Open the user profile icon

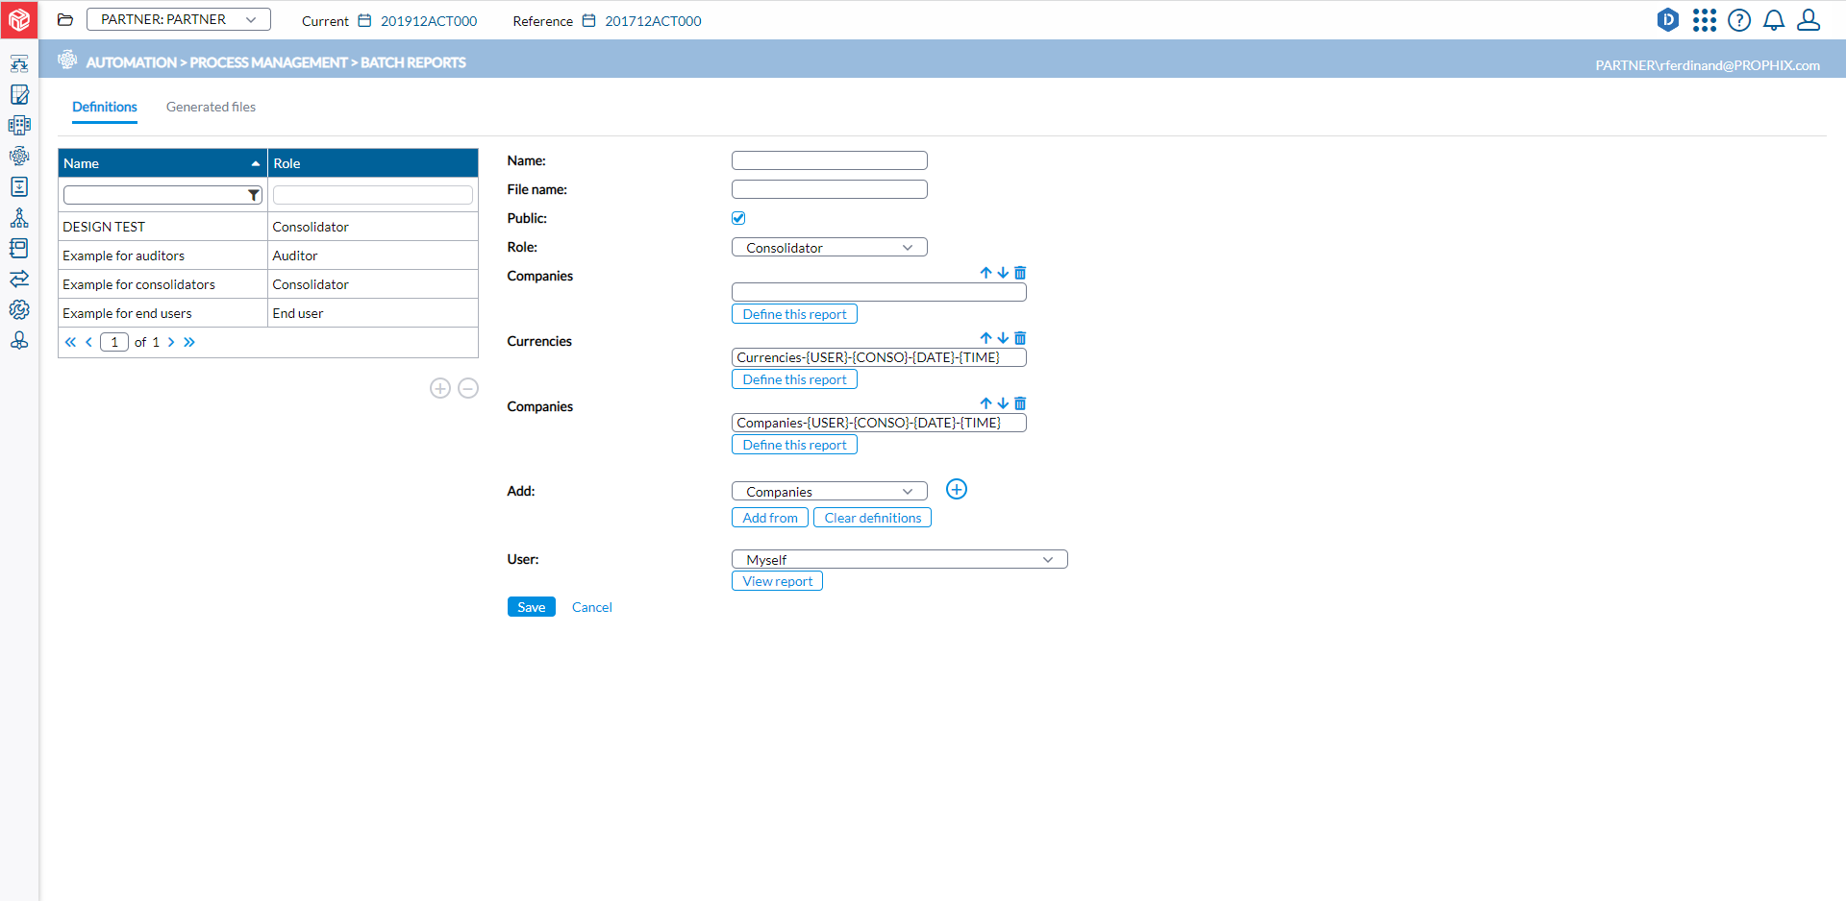tap(1809, 20)
